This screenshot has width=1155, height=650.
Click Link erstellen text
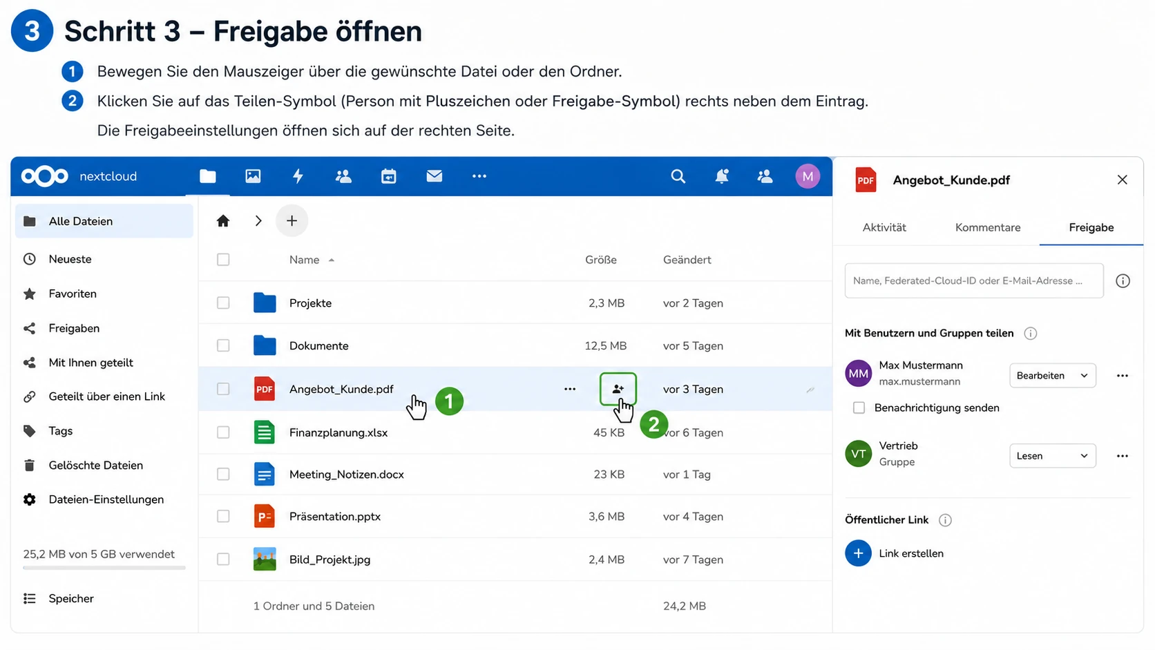(911, 553)
